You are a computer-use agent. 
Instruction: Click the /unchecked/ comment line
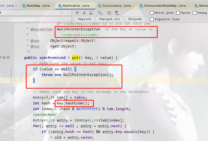click(45, 114)
